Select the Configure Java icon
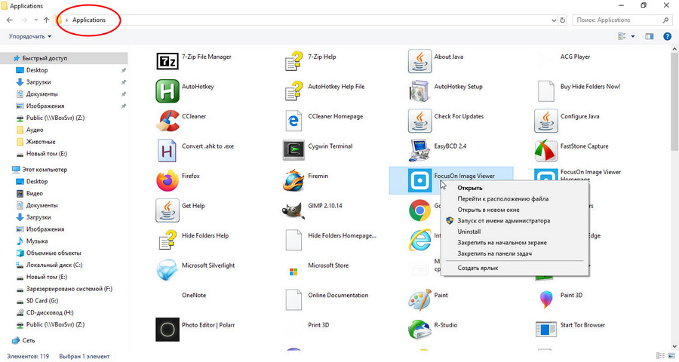This screenshot has width=679, height=362. click(545, 121)
